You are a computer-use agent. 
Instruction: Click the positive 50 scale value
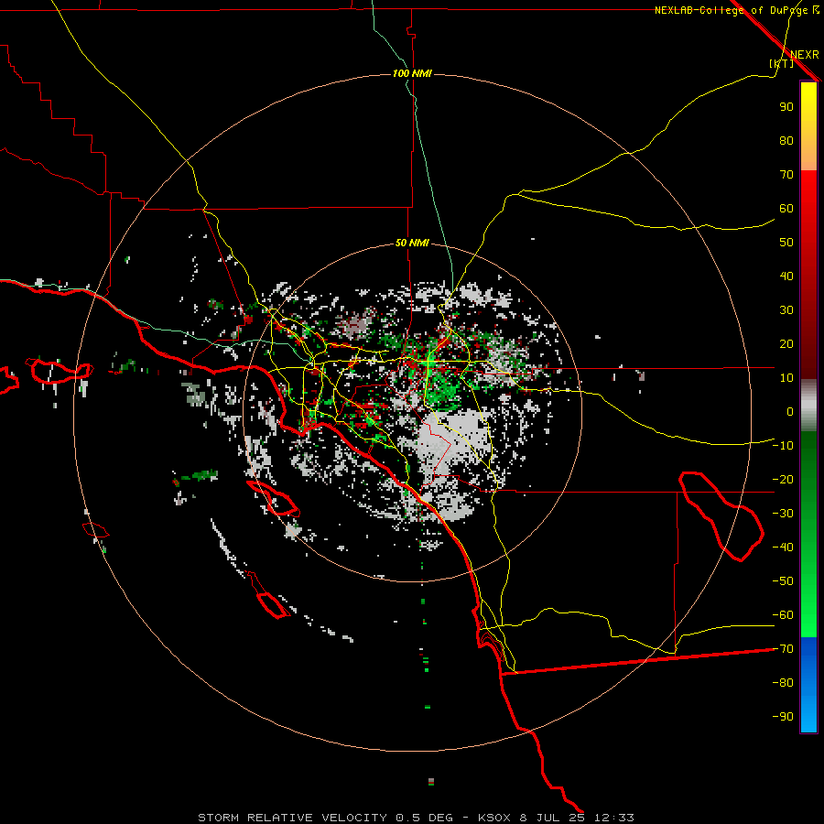pos(786,243)
